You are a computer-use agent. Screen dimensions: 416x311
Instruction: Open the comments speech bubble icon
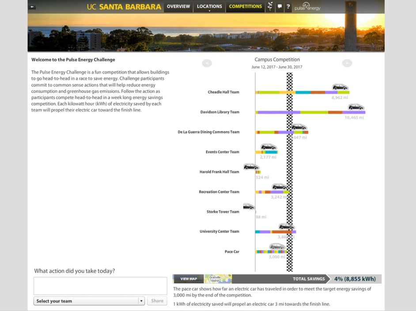point(280,6)
